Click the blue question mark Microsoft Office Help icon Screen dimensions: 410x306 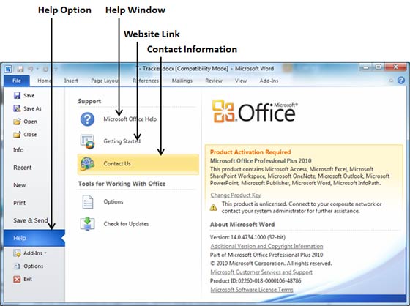coord(87,119)
